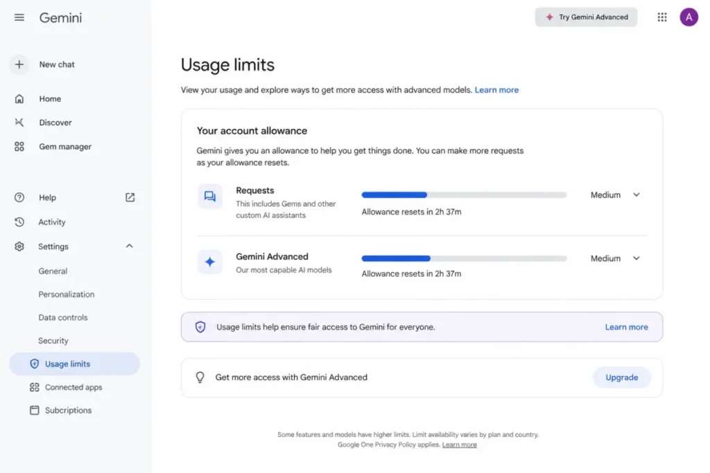This screenshot has width=710, height=473.
Task: Click the Gem manager grid icon
Action: [x=19, y=147]
